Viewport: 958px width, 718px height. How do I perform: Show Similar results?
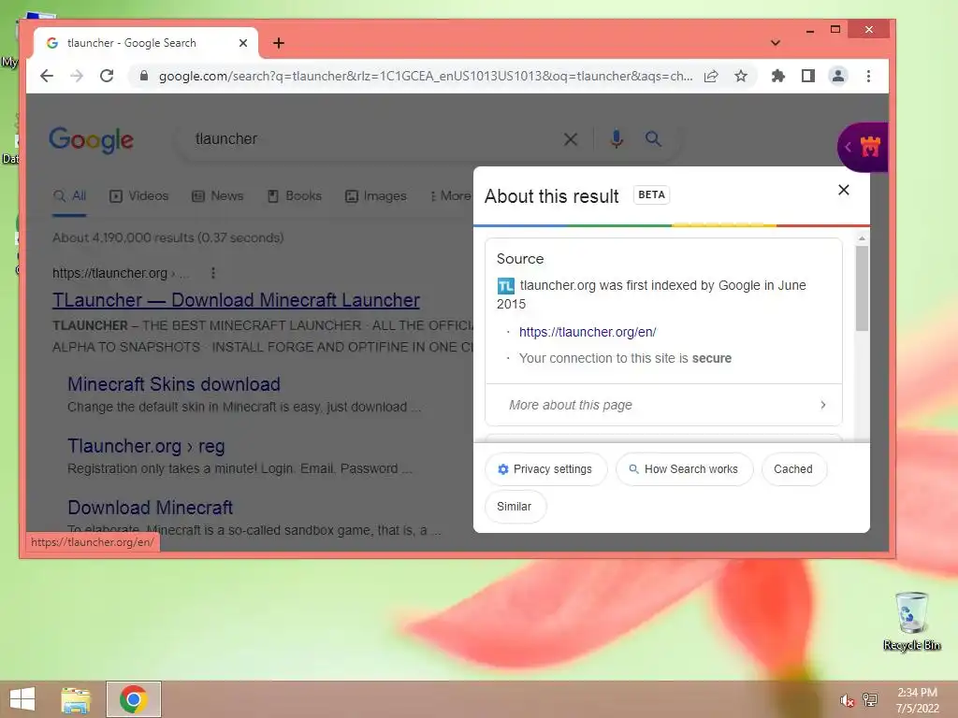click(515, 506)
